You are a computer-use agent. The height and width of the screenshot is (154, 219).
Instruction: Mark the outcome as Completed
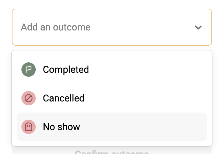pos(112,70)
